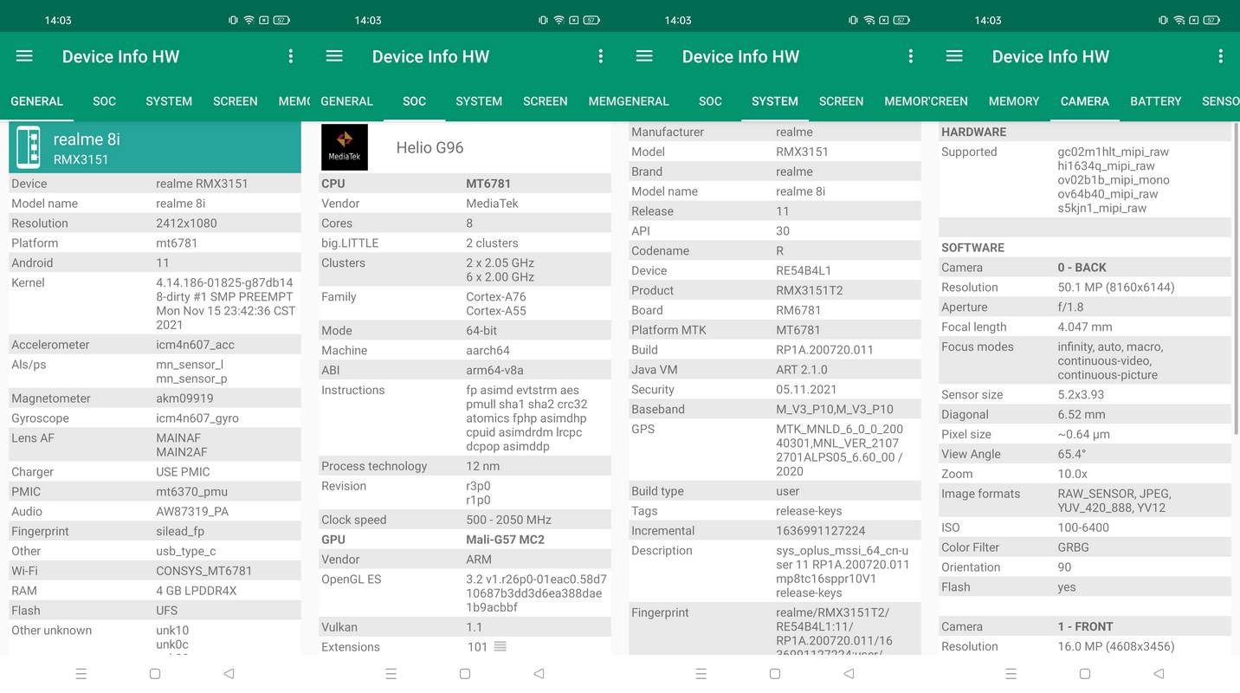This screenshot has height=693, width=1240.
Task: Click supported sensor ov64b40_mipi_raw
Action: point(1108,194)
